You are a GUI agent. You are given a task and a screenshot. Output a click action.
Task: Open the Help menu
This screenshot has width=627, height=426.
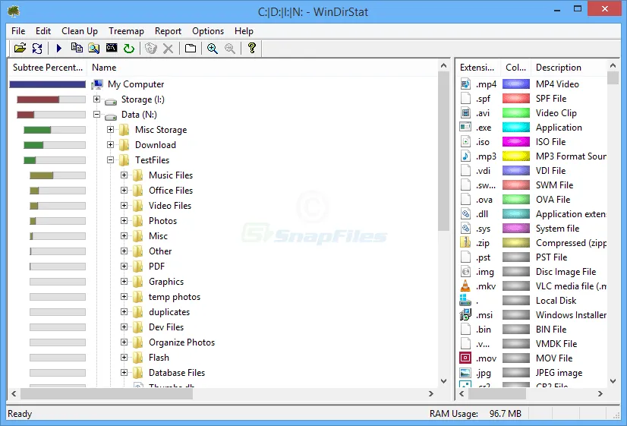tap(244, 31)
